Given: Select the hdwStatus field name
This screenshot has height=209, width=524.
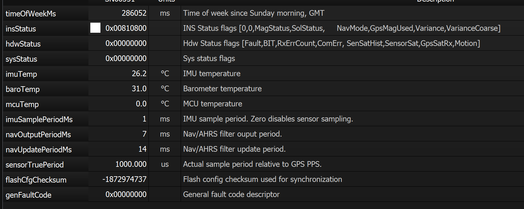Looking at the screenshot, I should coord(23,44).
